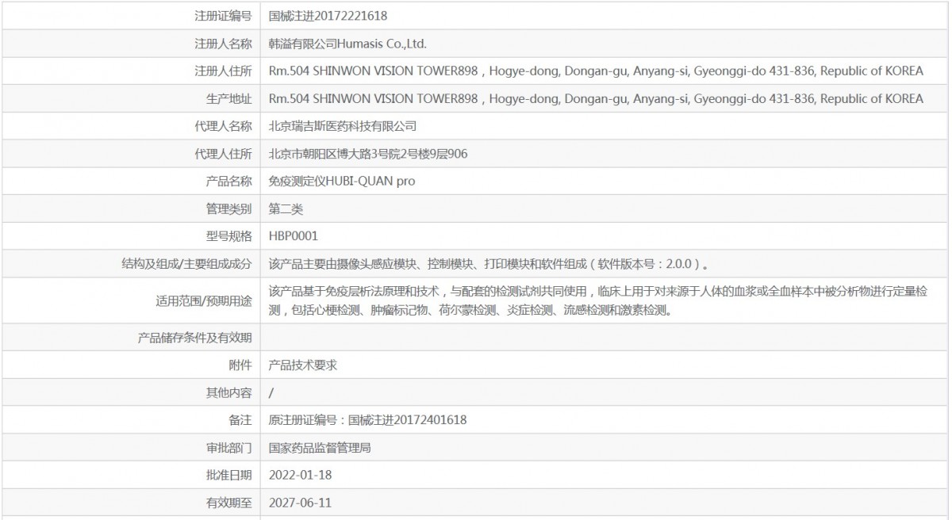Click the slash value in 其他内容 row
Image resolution: width=952 pixels, height=520 pixels.
(271, 393)
